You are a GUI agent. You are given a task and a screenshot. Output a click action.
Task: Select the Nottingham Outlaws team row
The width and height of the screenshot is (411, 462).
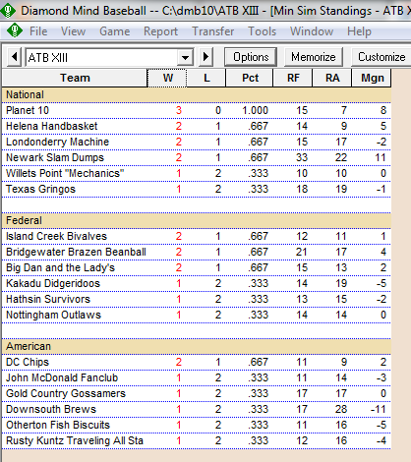click(x=197, y=315)
